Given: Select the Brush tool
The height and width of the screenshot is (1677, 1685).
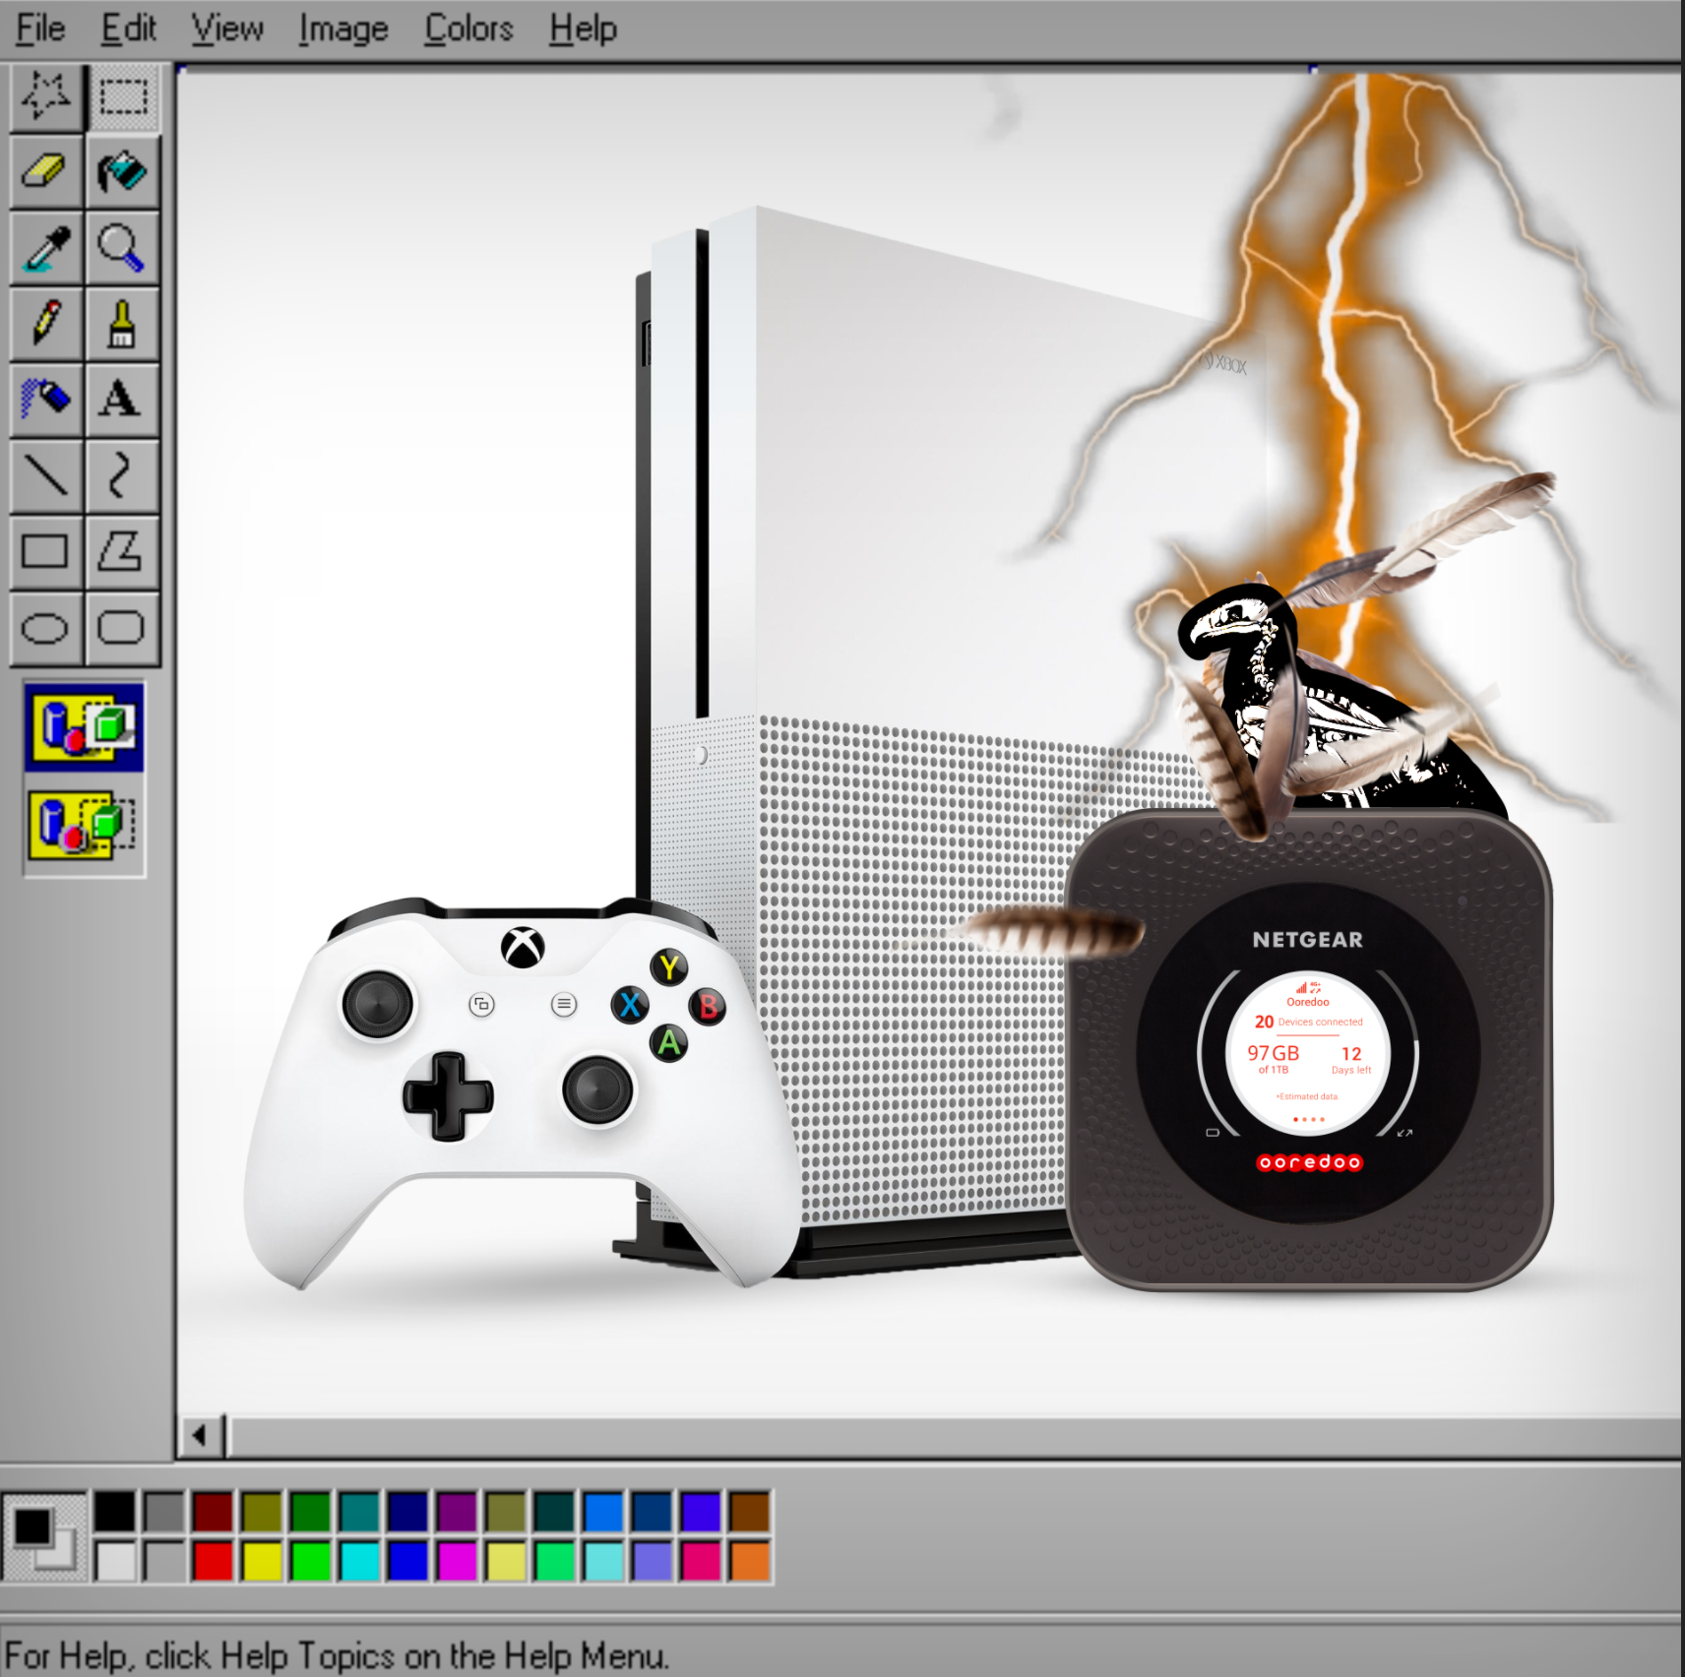Looking at the screenshot, I should point(123,324).
